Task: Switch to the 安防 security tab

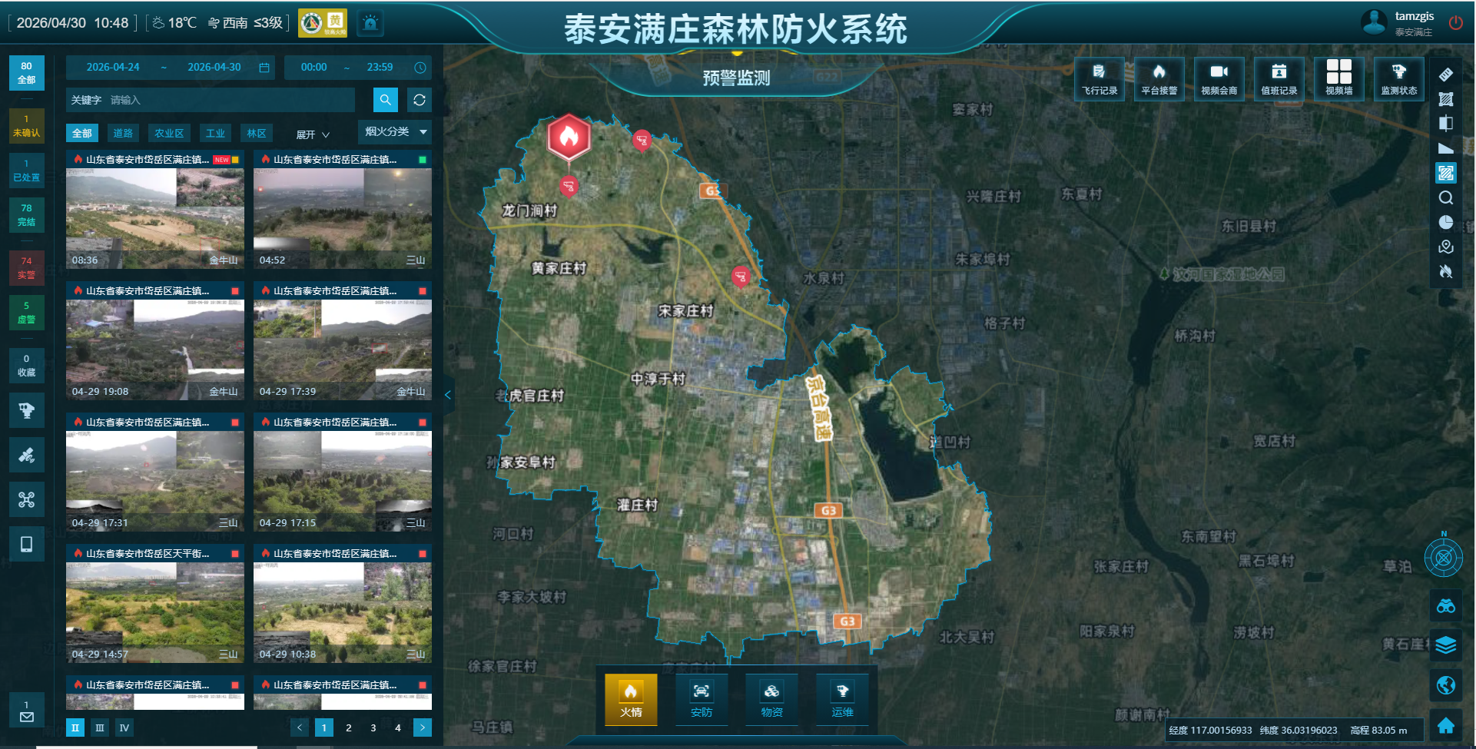Action: click(x=702, y=699)
